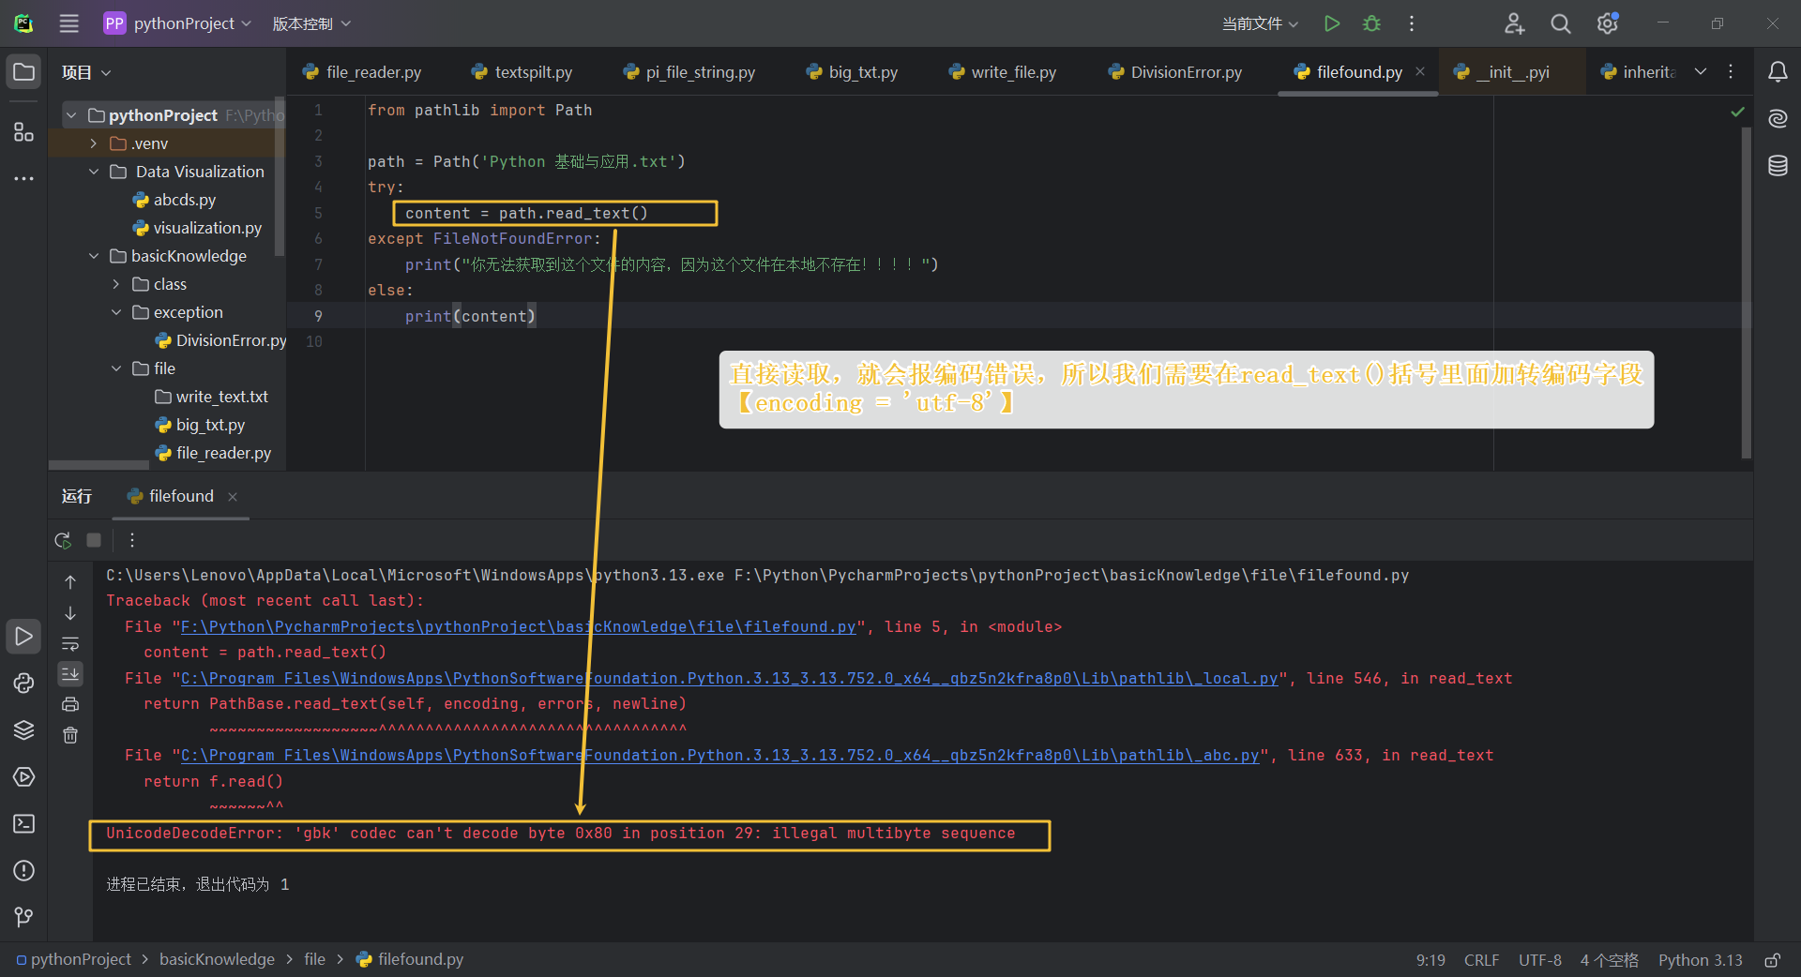Clear console output with trash icon
The height and width of the screenshot is (977, 1801).
(70, 735)
